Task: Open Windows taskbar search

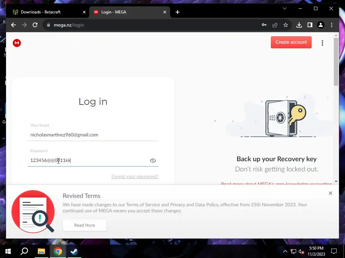Action: (24, 251)
